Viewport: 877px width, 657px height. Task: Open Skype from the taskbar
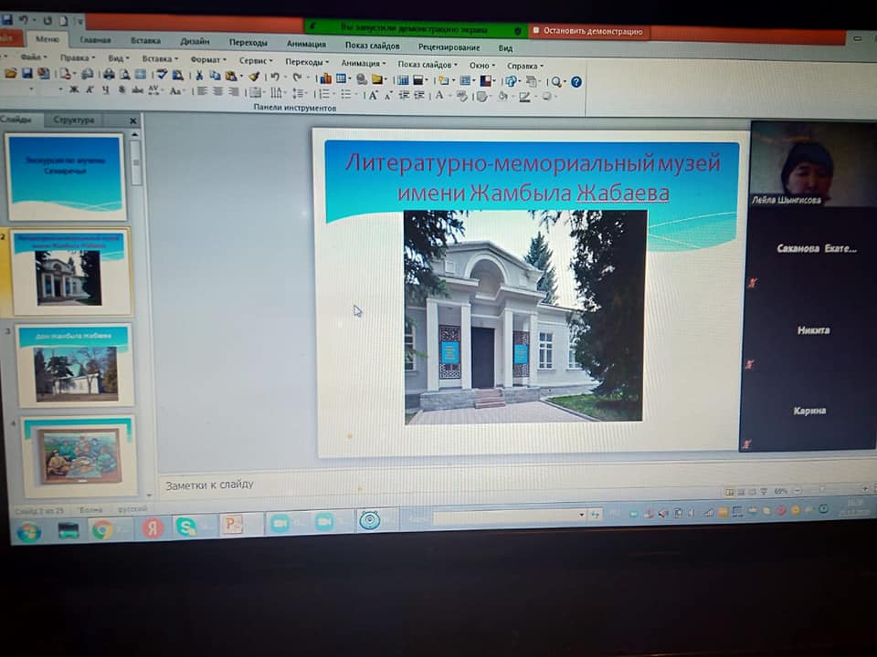(186, 527)
